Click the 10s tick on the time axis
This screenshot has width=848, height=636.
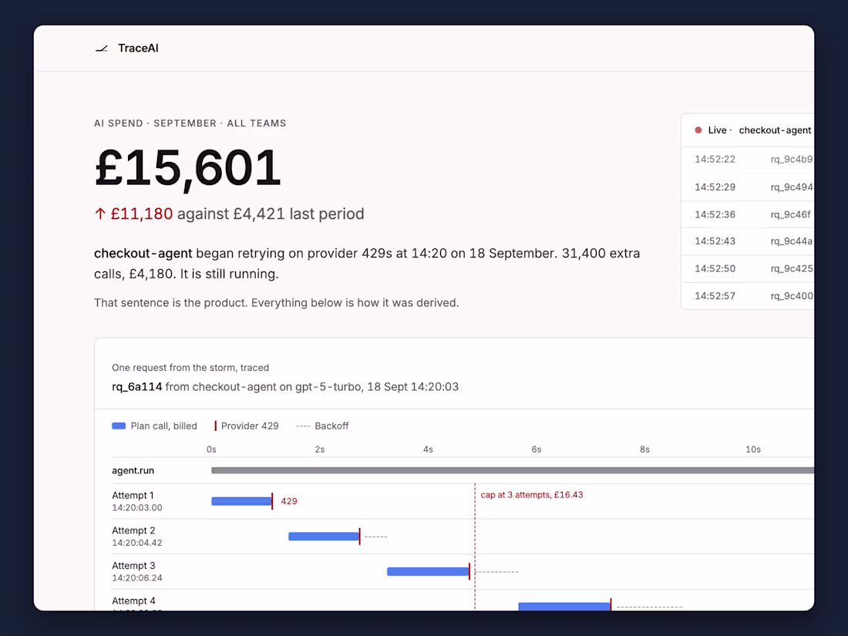(753, 449)
